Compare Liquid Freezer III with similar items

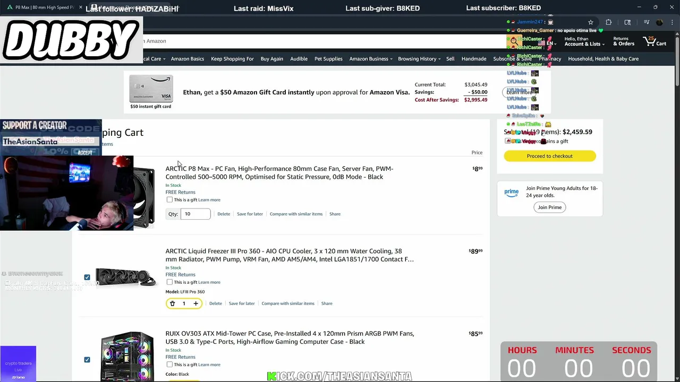(288, 303)
